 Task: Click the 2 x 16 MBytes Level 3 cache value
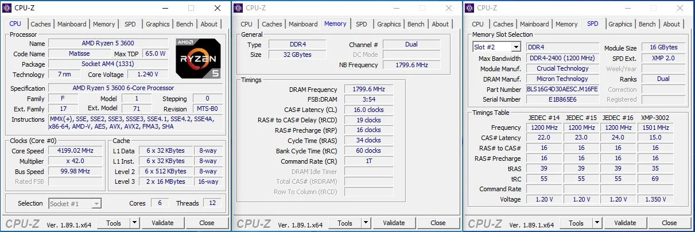[166, 181]
